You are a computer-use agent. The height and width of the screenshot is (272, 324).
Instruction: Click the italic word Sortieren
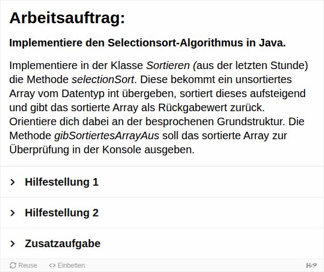click(x=168, y=65)
